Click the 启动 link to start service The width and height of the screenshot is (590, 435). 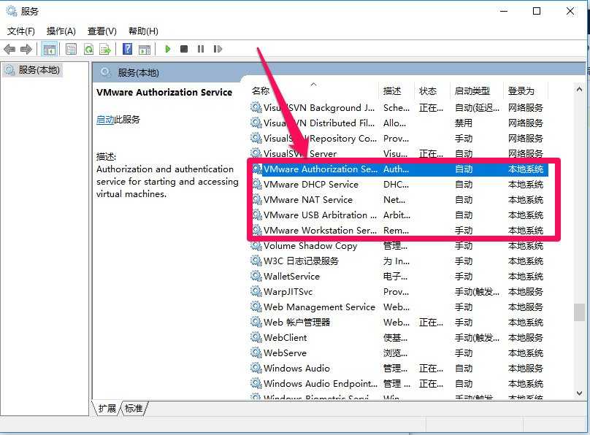[x=105, y=120]
